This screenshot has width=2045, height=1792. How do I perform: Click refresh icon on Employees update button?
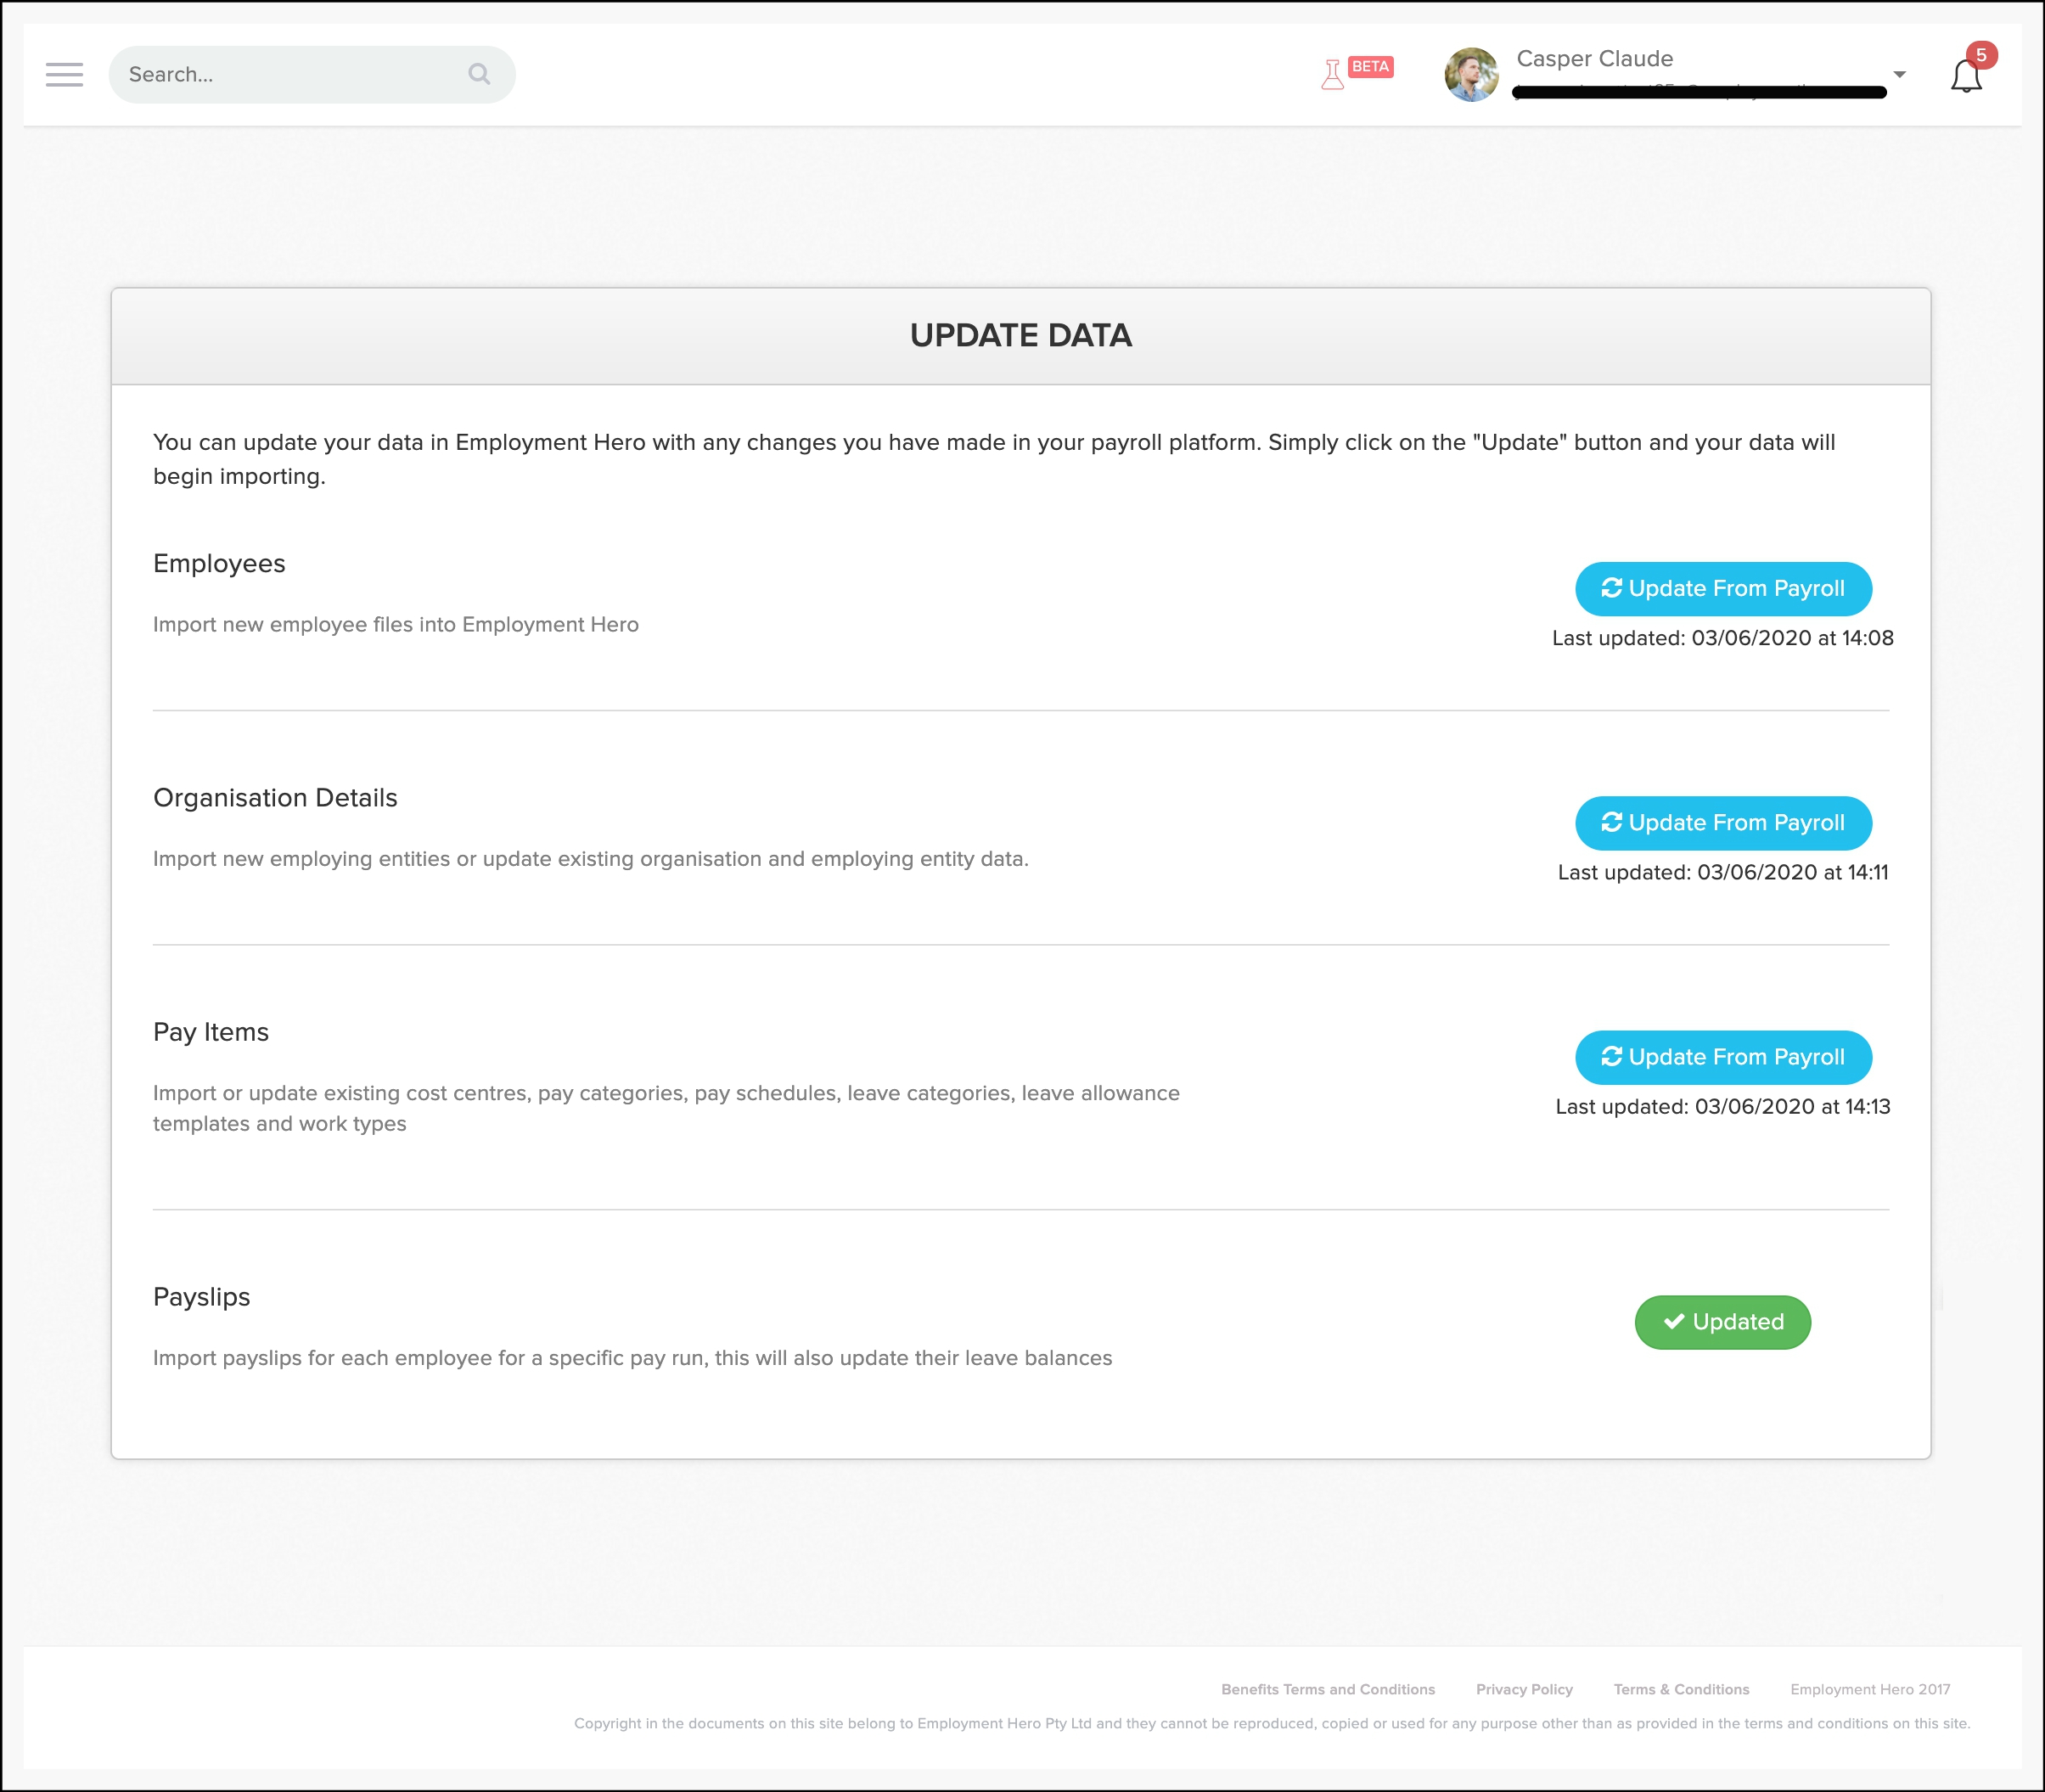click(1611, 588)
